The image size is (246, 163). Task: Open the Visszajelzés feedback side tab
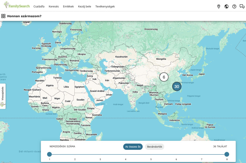pyautogui.click(x=3, y=96)
